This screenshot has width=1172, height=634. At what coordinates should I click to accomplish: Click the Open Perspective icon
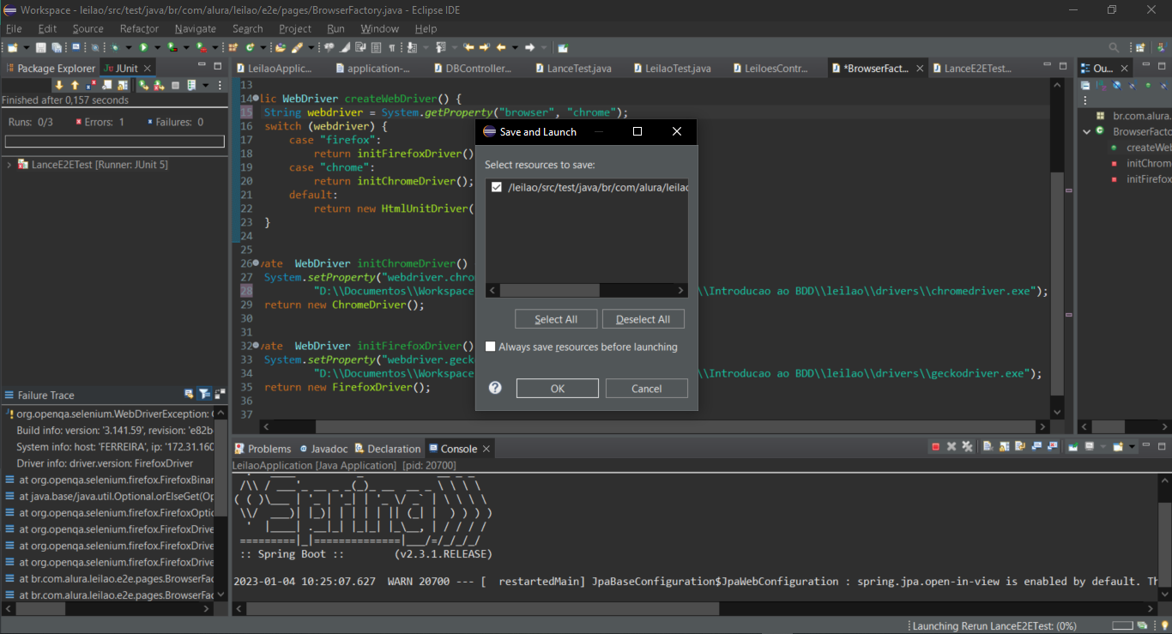[1140, 47]
